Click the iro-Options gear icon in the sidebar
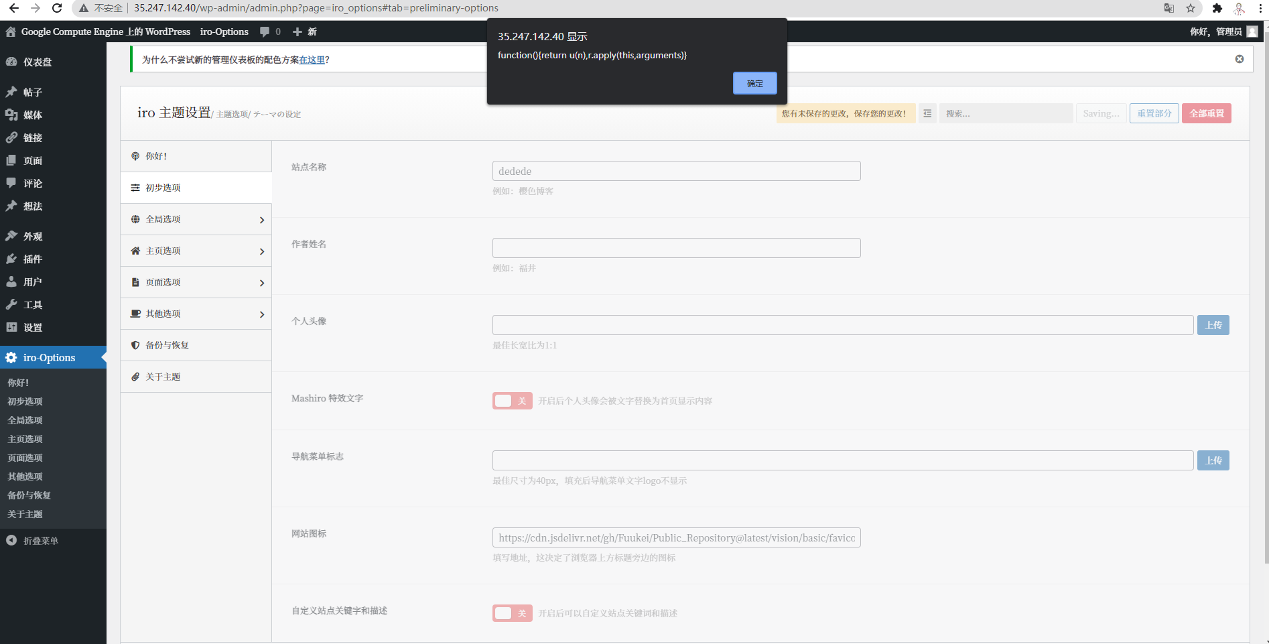This screenshot has height=644, width=1269. (11, 357)
